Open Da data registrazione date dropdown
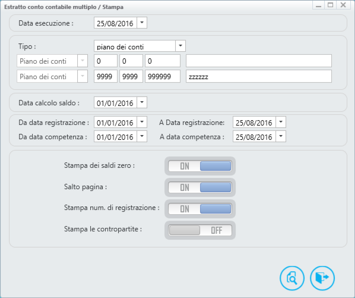 [142, 122]
